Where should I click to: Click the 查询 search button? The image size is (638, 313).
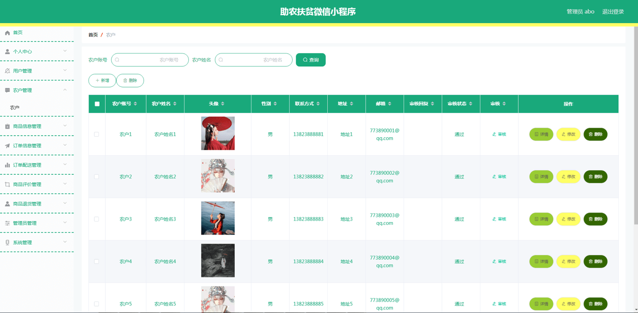coord(311,60)
